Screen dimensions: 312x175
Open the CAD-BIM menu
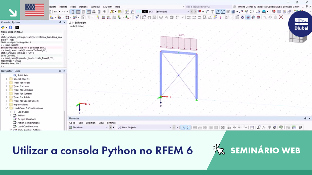[107, 7]
